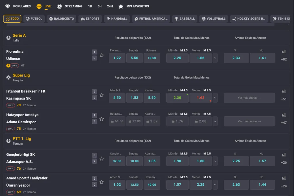Click Ver más cuotas for Istanbul Basaksehir match

[249, 98]
